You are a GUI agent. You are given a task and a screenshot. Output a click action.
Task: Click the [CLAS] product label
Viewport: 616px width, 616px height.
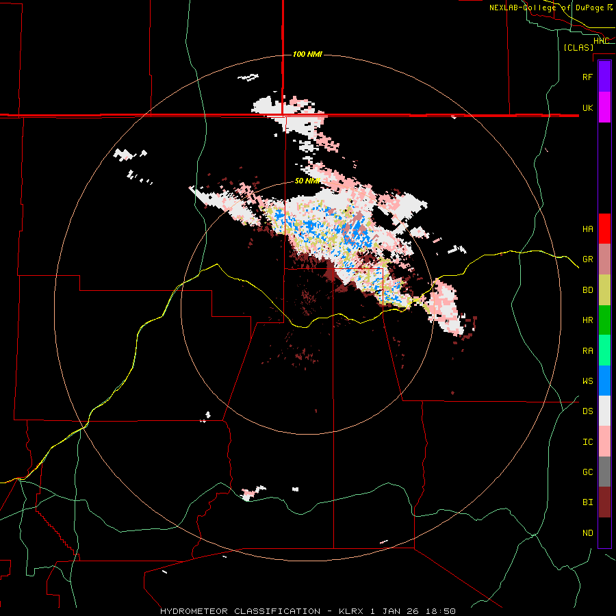(x=578, y=47)
